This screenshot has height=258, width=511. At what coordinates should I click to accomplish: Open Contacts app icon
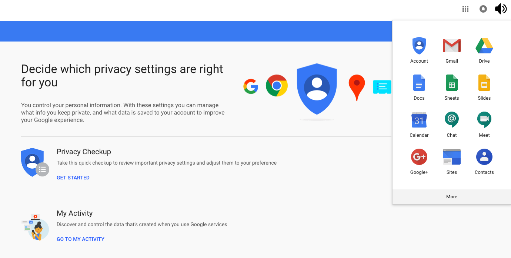pos(484,161)
